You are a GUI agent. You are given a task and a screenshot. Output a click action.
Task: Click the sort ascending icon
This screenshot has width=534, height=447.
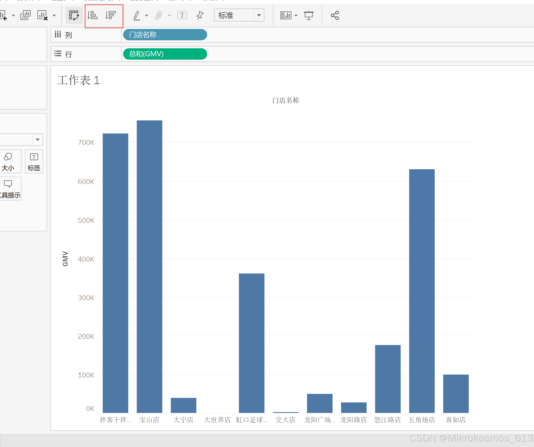(x=92, y=15)
